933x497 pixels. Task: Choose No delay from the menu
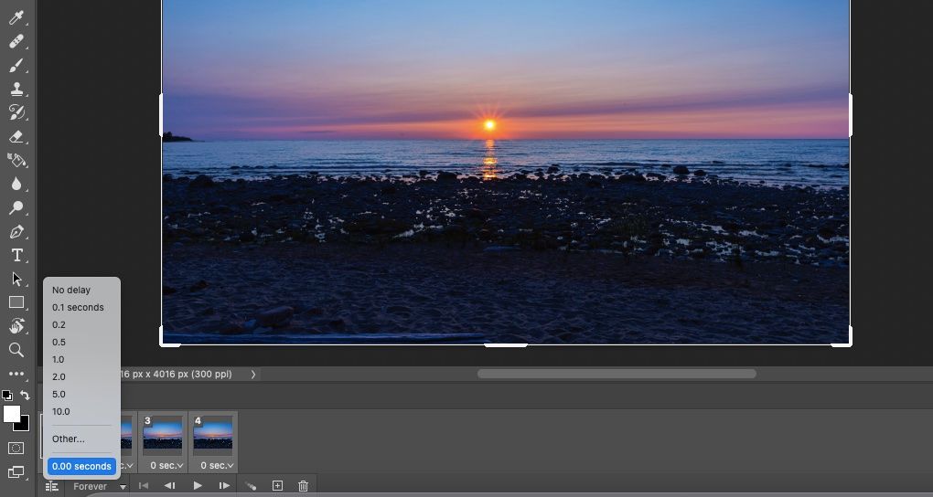(x=71, y=290)
